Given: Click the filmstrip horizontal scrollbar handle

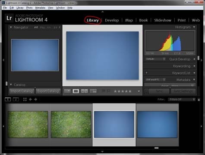Looking at the screenshot, I should [x=156, y=148].
